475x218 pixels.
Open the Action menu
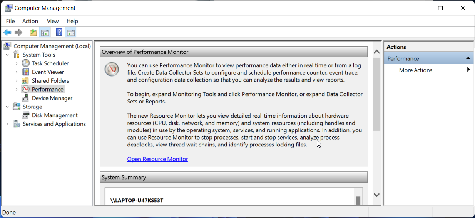click(x=30, y=21)
